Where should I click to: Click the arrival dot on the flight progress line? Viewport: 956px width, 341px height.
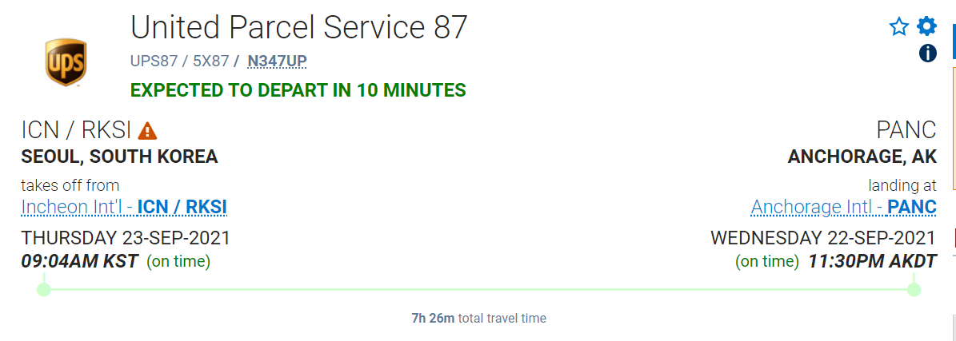[x=914, y=289]
